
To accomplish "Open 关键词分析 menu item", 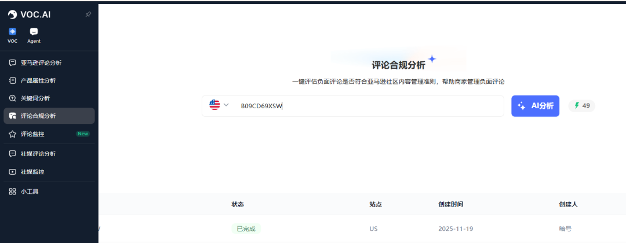I will pyautogui.click(x=49, y=98).
